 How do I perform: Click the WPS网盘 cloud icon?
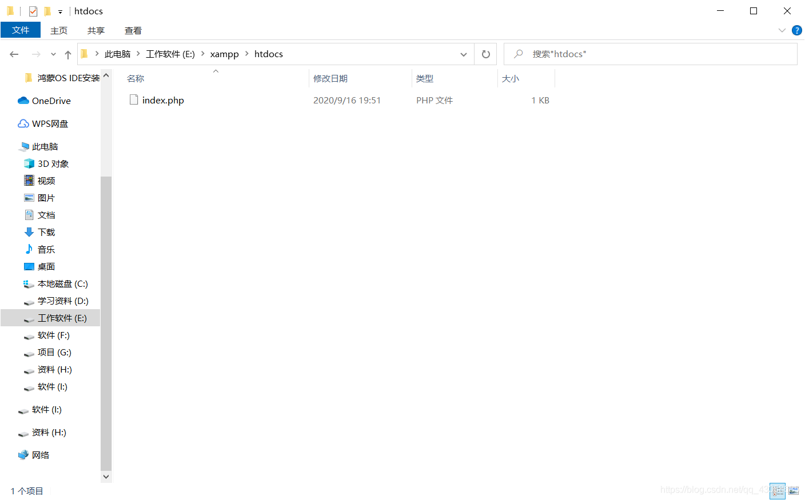tap(23, 123)
